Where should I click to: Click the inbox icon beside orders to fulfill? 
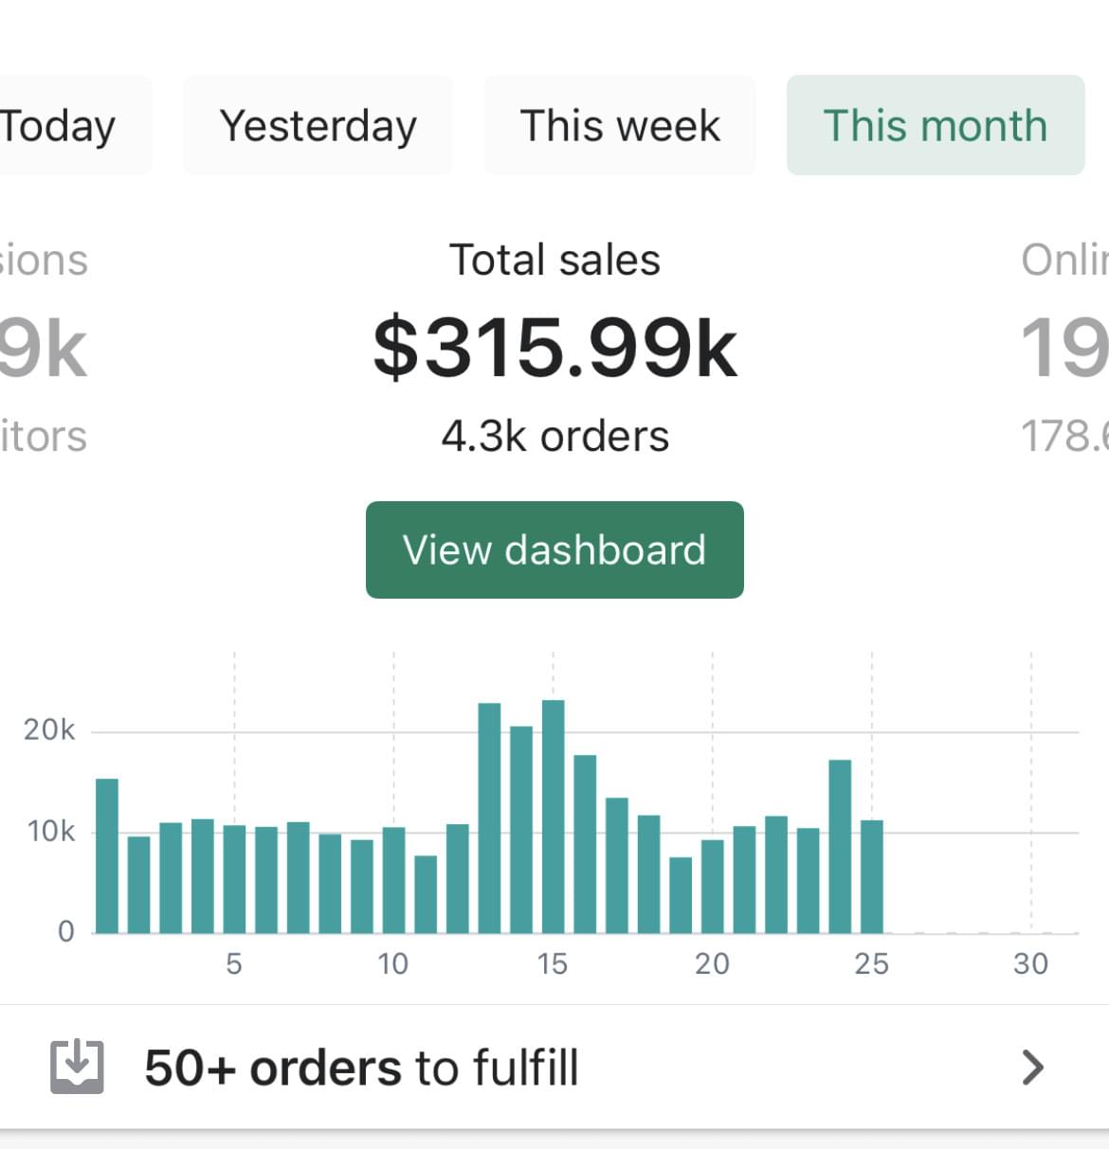point(76,1068)
